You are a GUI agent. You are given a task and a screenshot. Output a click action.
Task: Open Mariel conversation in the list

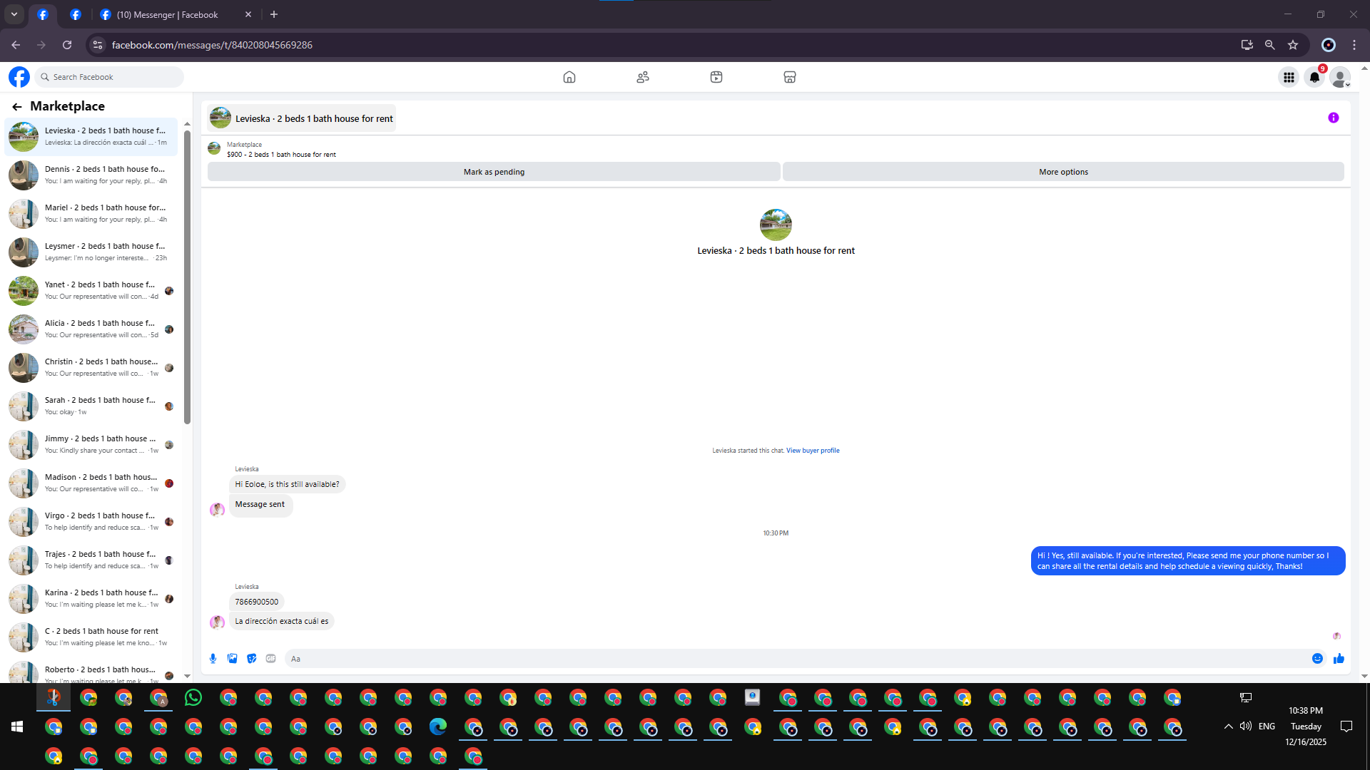(91, 213)
